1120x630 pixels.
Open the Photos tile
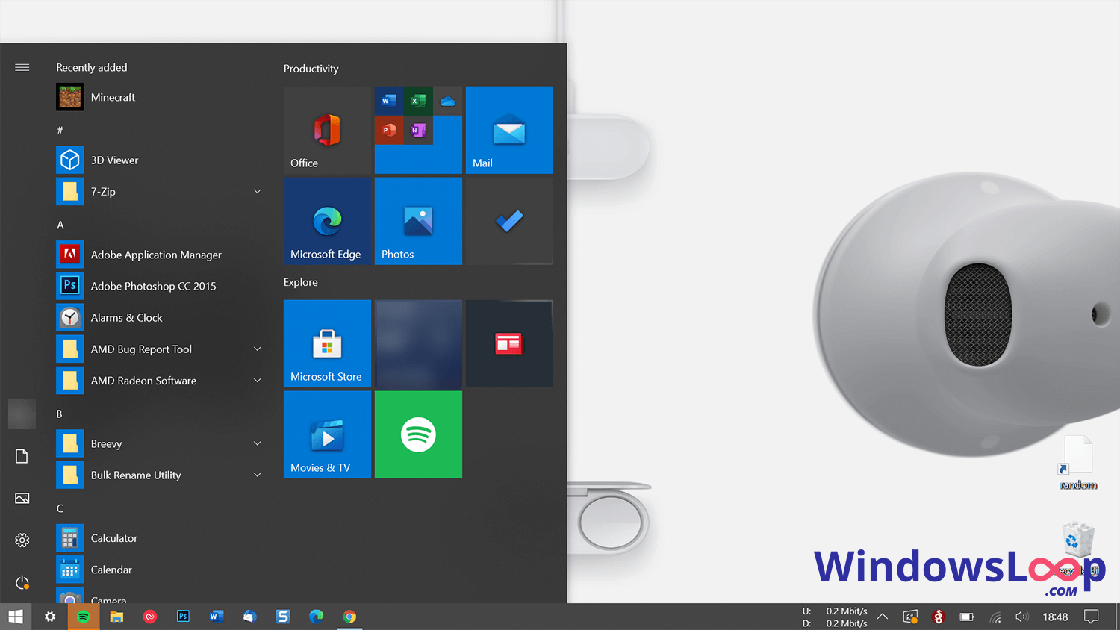pos(418,221)
